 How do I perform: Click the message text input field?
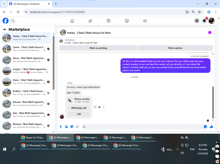click(x=142, y=127)
